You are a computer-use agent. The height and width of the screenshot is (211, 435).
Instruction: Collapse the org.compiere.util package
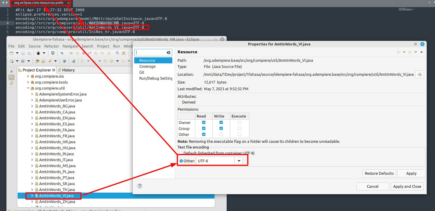click(x=28, y=88)
